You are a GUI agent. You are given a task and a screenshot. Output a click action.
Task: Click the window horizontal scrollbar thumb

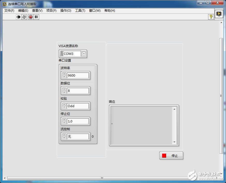pyautogui.click(x=102, y=178)
